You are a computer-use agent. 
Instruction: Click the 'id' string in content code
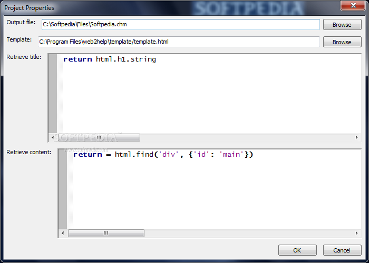(x=201, y=155)
